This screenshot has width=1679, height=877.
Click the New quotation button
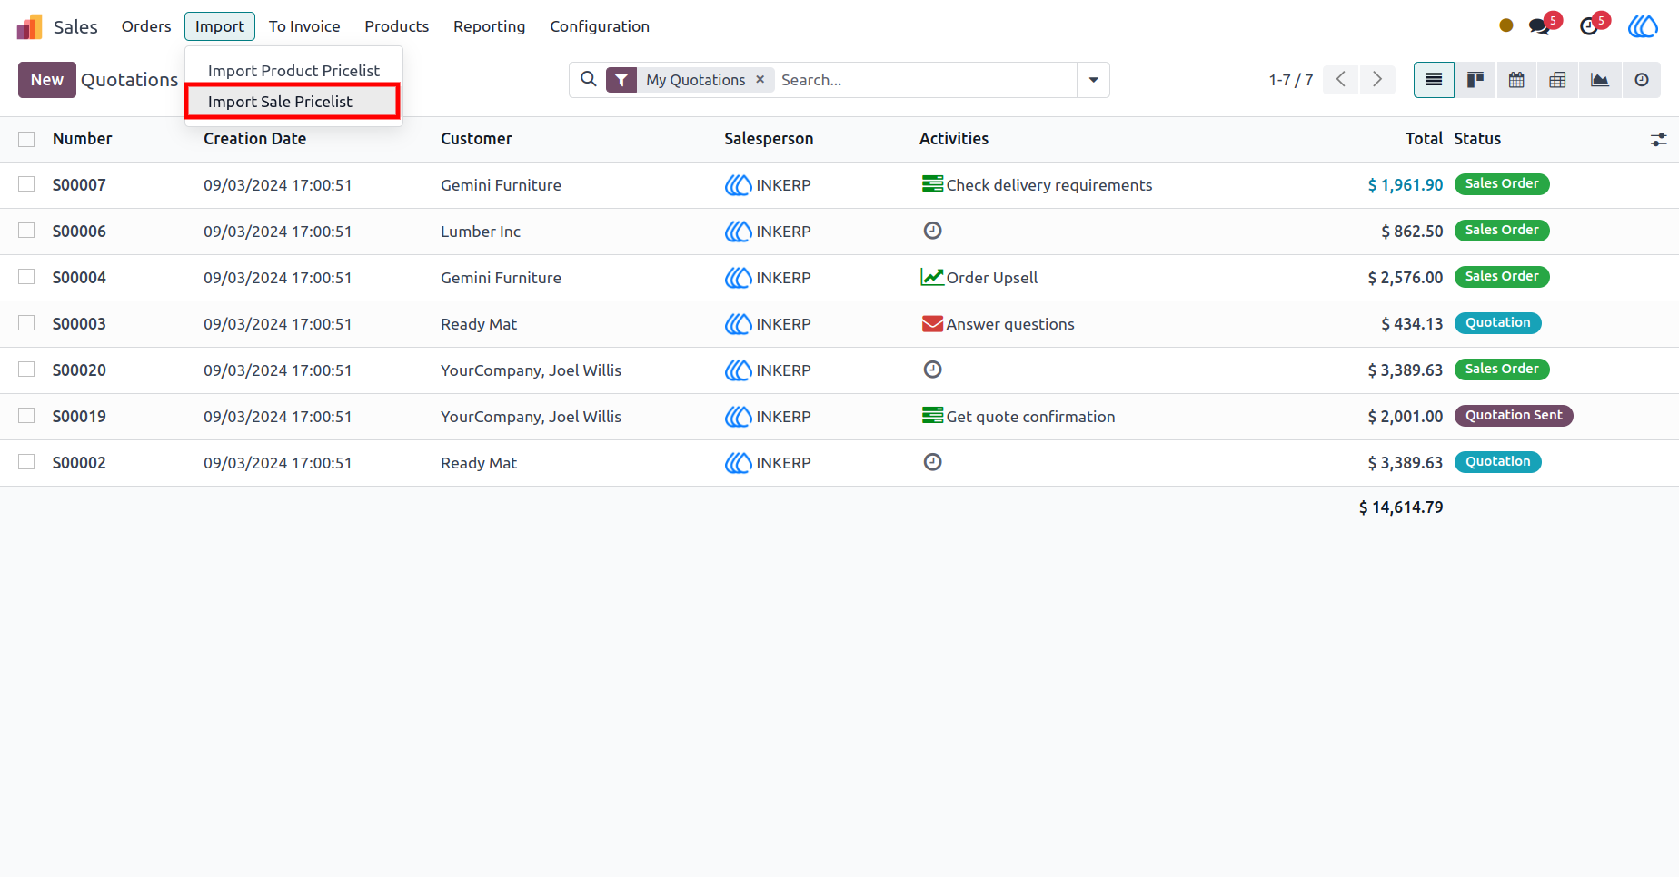click(x=47, y=80)
